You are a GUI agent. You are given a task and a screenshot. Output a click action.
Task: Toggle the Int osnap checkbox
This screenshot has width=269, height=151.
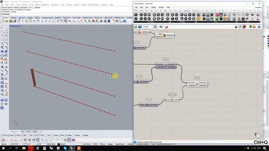coord(34,135)
